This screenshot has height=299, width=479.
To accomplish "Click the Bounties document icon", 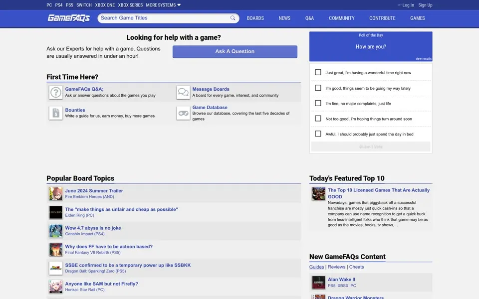I will coord(55,113).
